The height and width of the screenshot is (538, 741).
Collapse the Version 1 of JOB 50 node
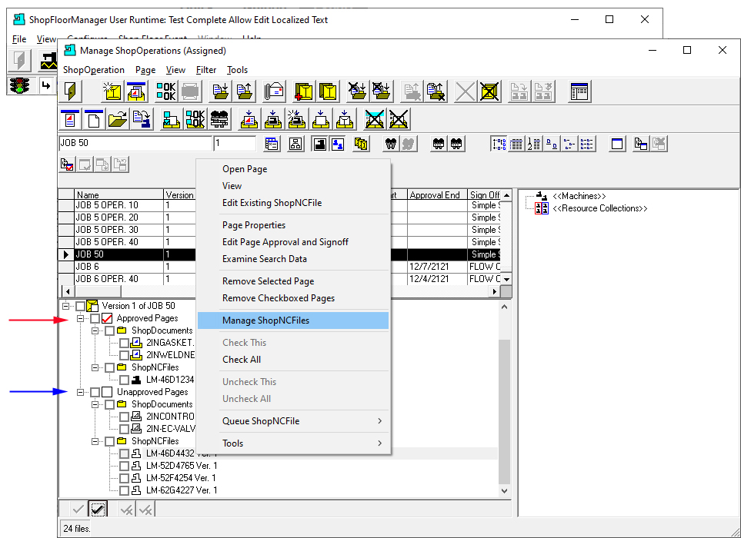[65, 306]
